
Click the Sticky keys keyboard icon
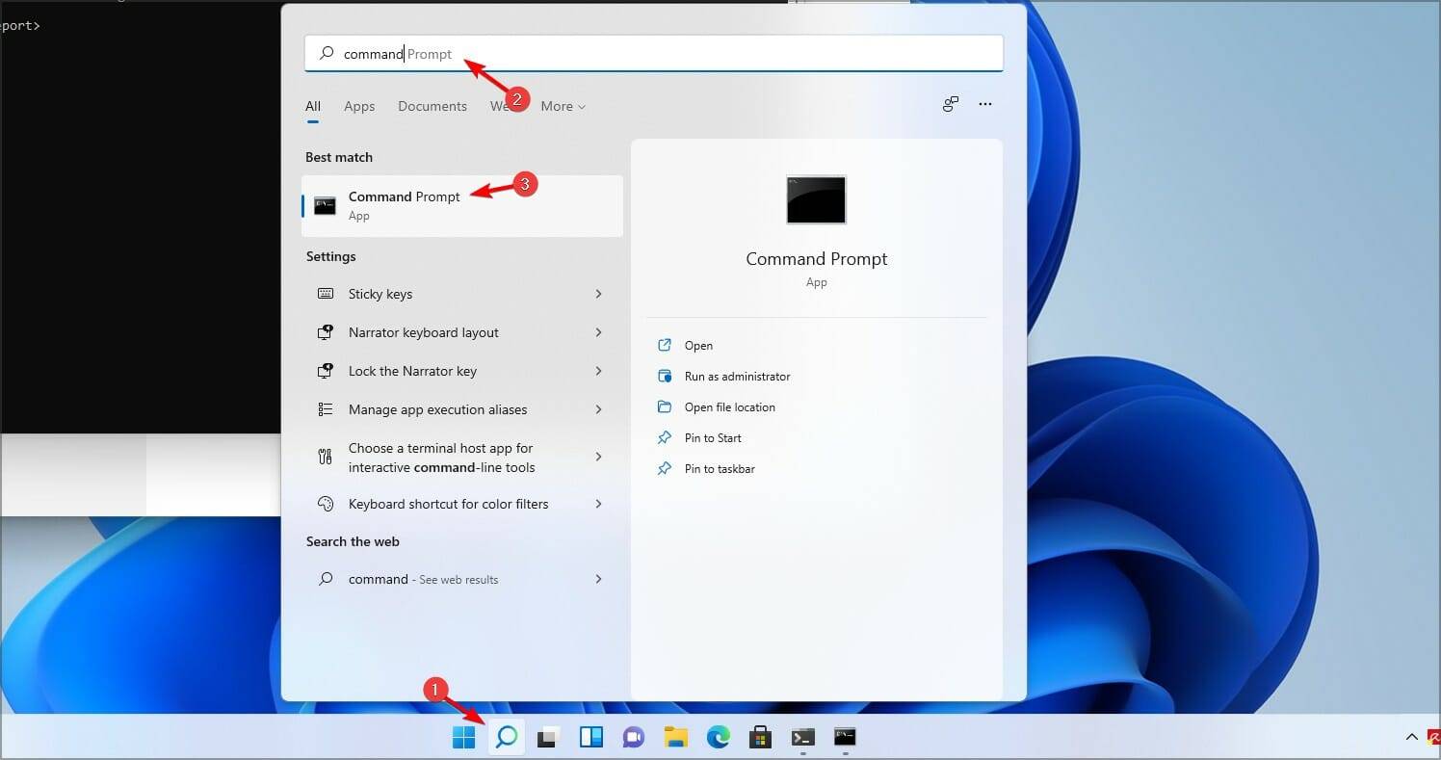pyautogui.click(x=326, y=294)
